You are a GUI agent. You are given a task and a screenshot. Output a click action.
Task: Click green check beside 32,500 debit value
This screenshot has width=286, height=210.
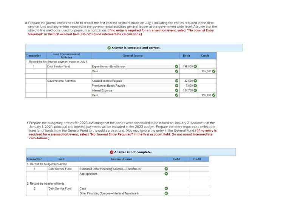point(195,81)
